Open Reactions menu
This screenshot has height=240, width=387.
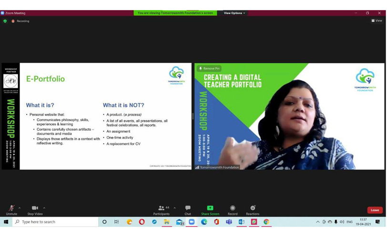[253, 210]
